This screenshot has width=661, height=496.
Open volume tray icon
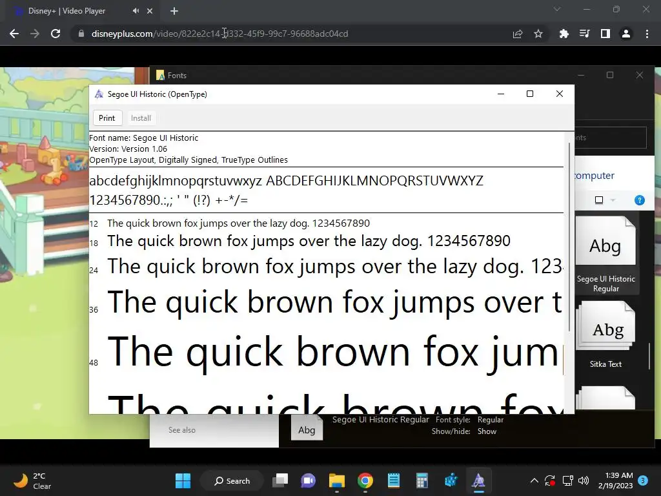[584, 480]
